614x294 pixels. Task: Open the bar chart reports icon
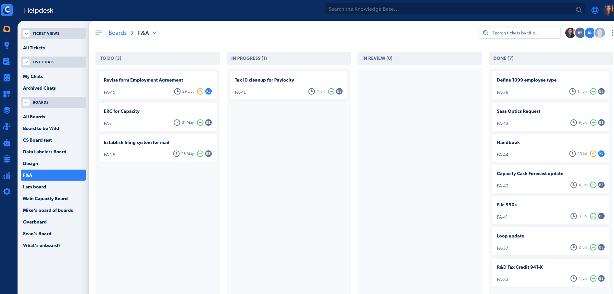pyautogui.click(x=7, y=175)
